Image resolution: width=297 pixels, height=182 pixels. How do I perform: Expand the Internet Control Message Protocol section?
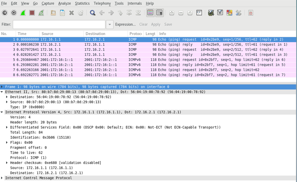[x=2, y=178]
